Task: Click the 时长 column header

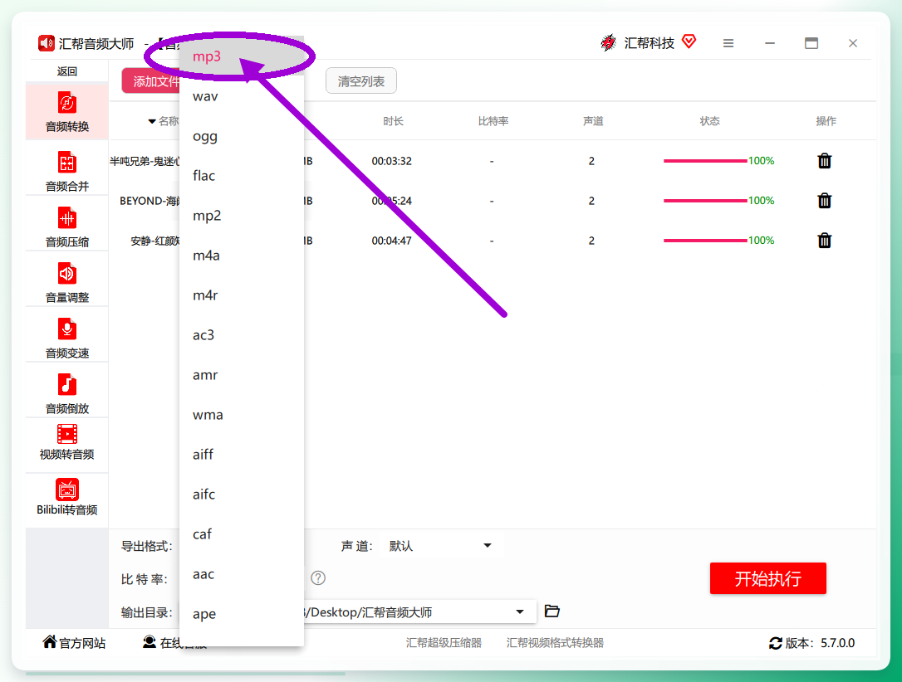Action: (394, 121)
